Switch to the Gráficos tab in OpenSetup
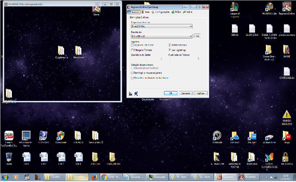The width and height of the screenshot is (296, 182). 134,12
